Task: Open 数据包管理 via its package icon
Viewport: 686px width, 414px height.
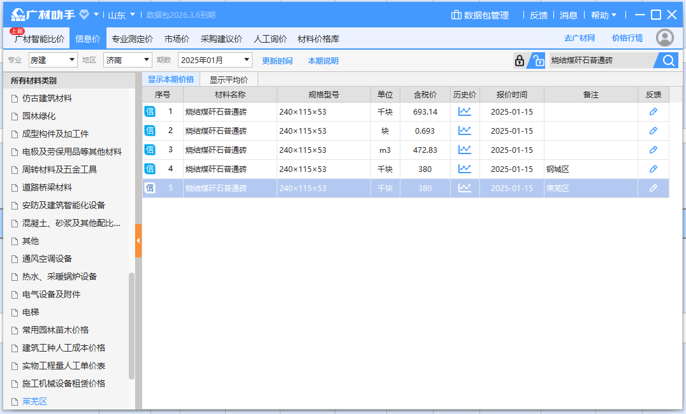Action: (455, 15)
